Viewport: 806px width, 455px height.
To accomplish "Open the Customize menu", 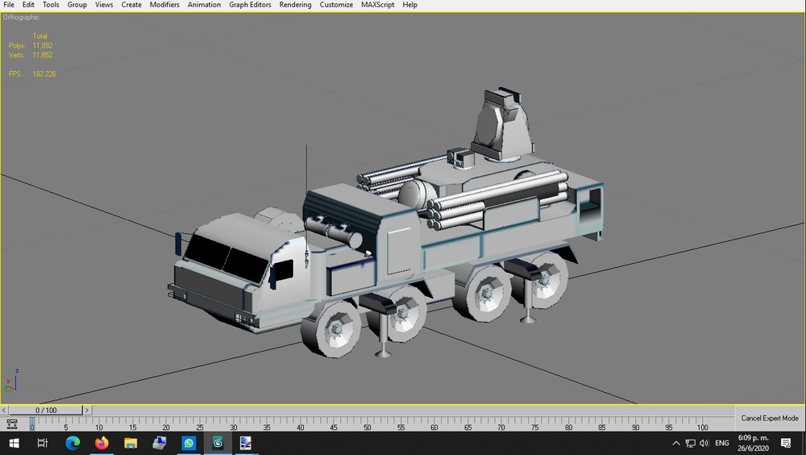I will click(x=336, y=5).
